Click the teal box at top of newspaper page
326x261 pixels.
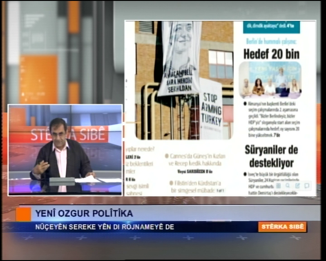pos(272,27)
